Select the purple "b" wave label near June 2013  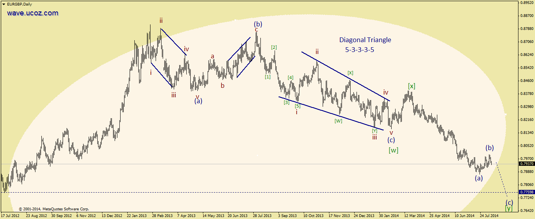pyautogui.click(x=223, y=85)
